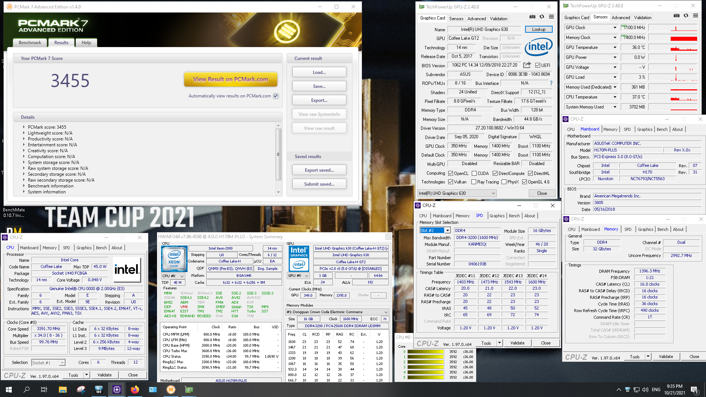Toggle the PhysX checkbox in GPU-Z

pos(504,182)
